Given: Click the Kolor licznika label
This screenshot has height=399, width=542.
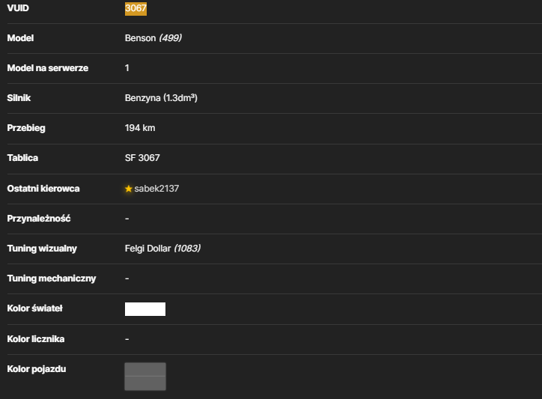Looking at the screenshot, I should click(36, 339).
